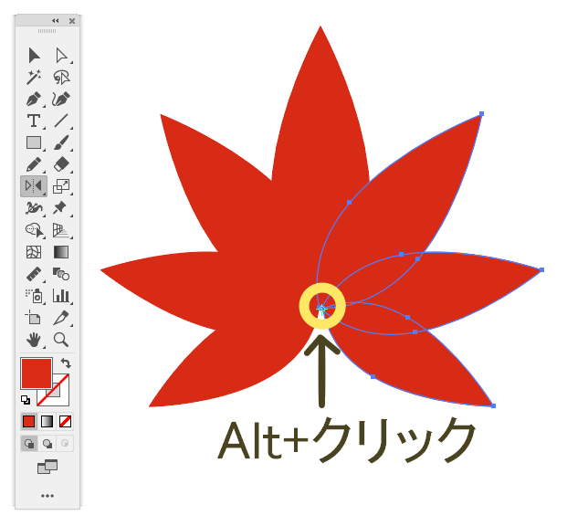Pick the Paintbrush tool
567x526 pixels.
click(x=61, y=142)
